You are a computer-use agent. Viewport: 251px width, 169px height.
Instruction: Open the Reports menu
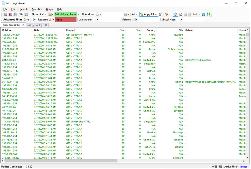24,9
